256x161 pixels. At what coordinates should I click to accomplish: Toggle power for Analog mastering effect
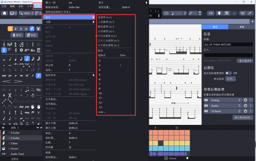coord(245,100)
